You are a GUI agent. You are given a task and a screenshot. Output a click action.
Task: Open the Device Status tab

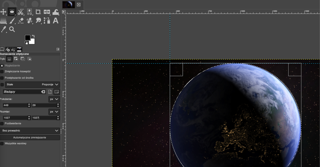click(x=8, y=50)
